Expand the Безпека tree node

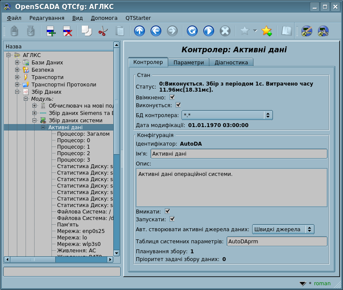tap(17, 70)
